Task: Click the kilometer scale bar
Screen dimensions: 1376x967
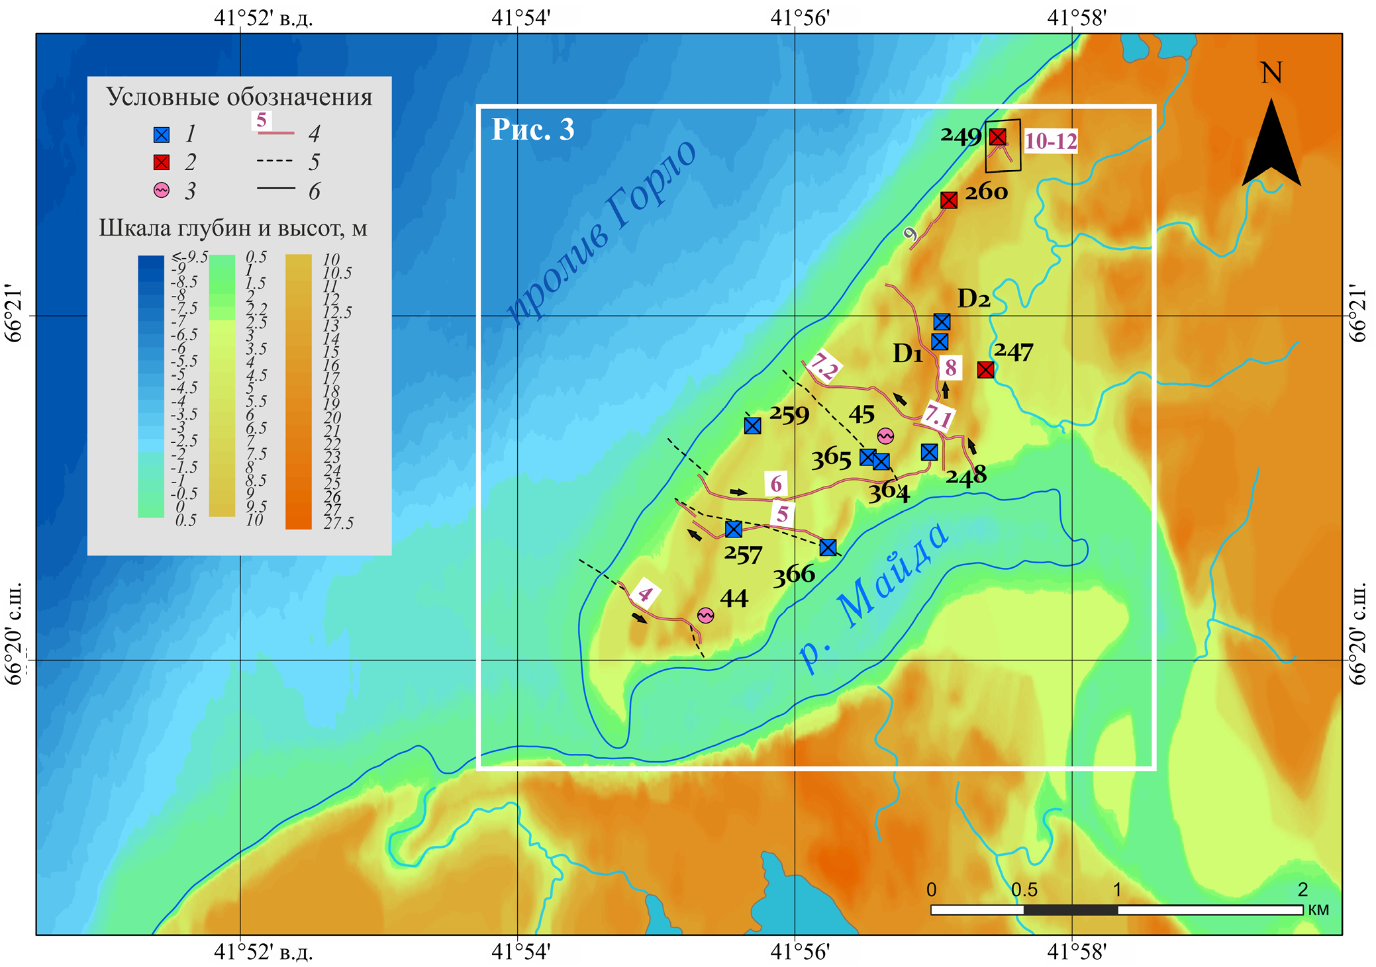Action: 1116,910
